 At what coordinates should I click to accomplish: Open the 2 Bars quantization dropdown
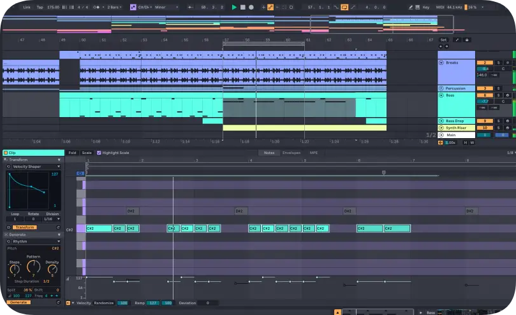tap(114, 7)
